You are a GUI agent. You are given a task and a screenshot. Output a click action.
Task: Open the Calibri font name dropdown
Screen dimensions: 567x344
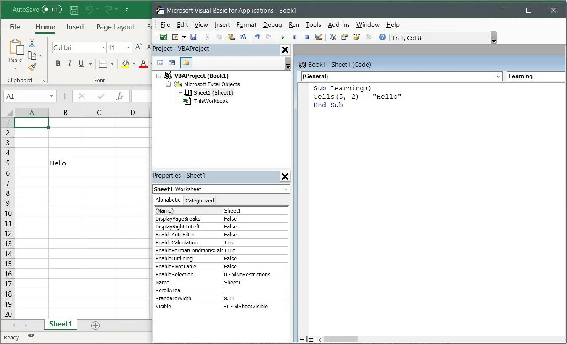103,48
